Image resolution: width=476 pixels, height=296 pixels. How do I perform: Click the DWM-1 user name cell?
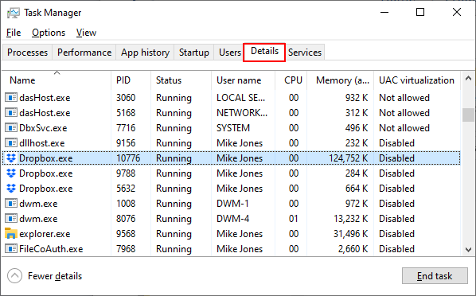point(232,204)
